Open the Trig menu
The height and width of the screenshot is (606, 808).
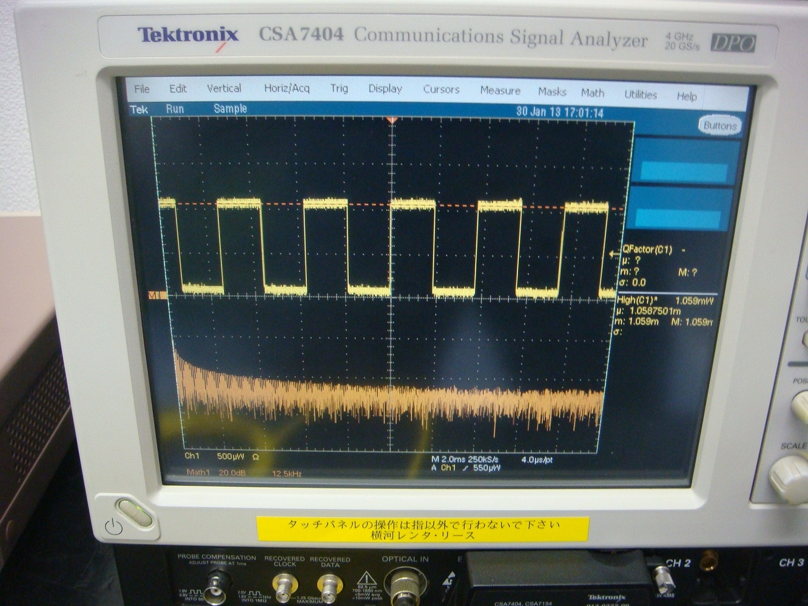click(339, 89)
